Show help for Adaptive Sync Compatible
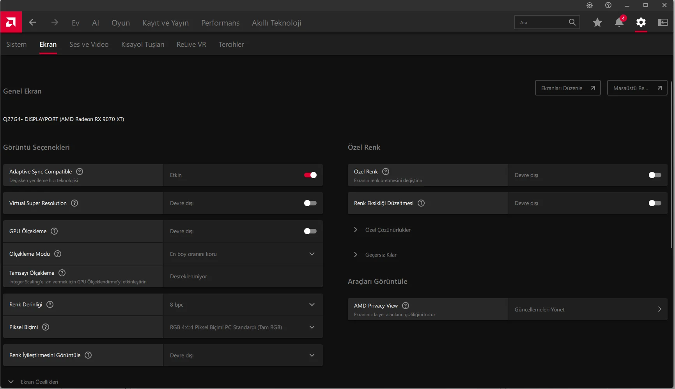 [x=80, y=172]
